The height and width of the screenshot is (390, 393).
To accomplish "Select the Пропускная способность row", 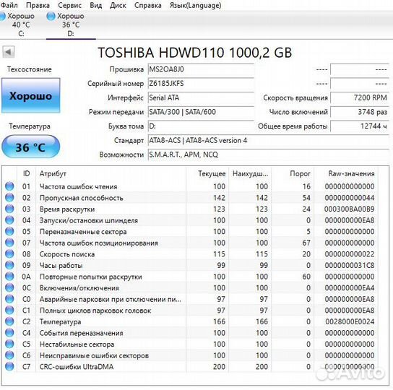I will coord(190,197).
